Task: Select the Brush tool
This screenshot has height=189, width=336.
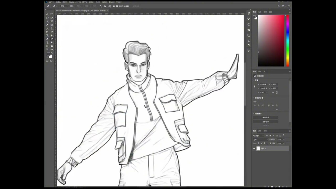Action: tap(47, 28)
